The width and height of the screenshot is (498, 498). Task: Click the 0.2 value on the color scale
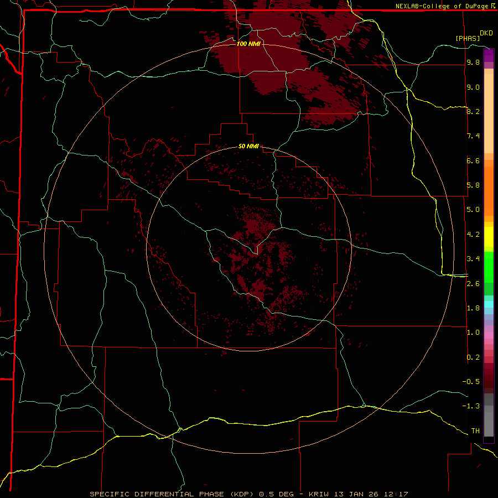point(473,357)
